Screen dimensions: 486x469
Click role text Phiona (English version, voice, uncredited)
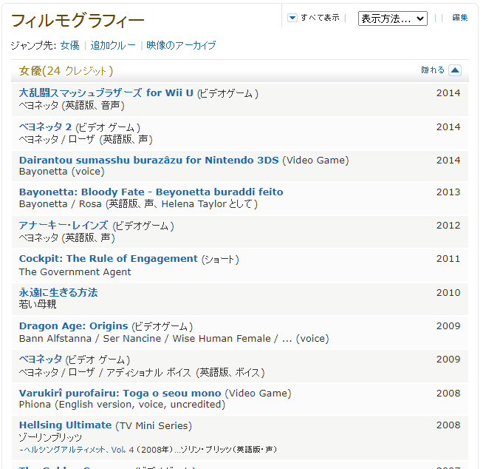point(122,405)
